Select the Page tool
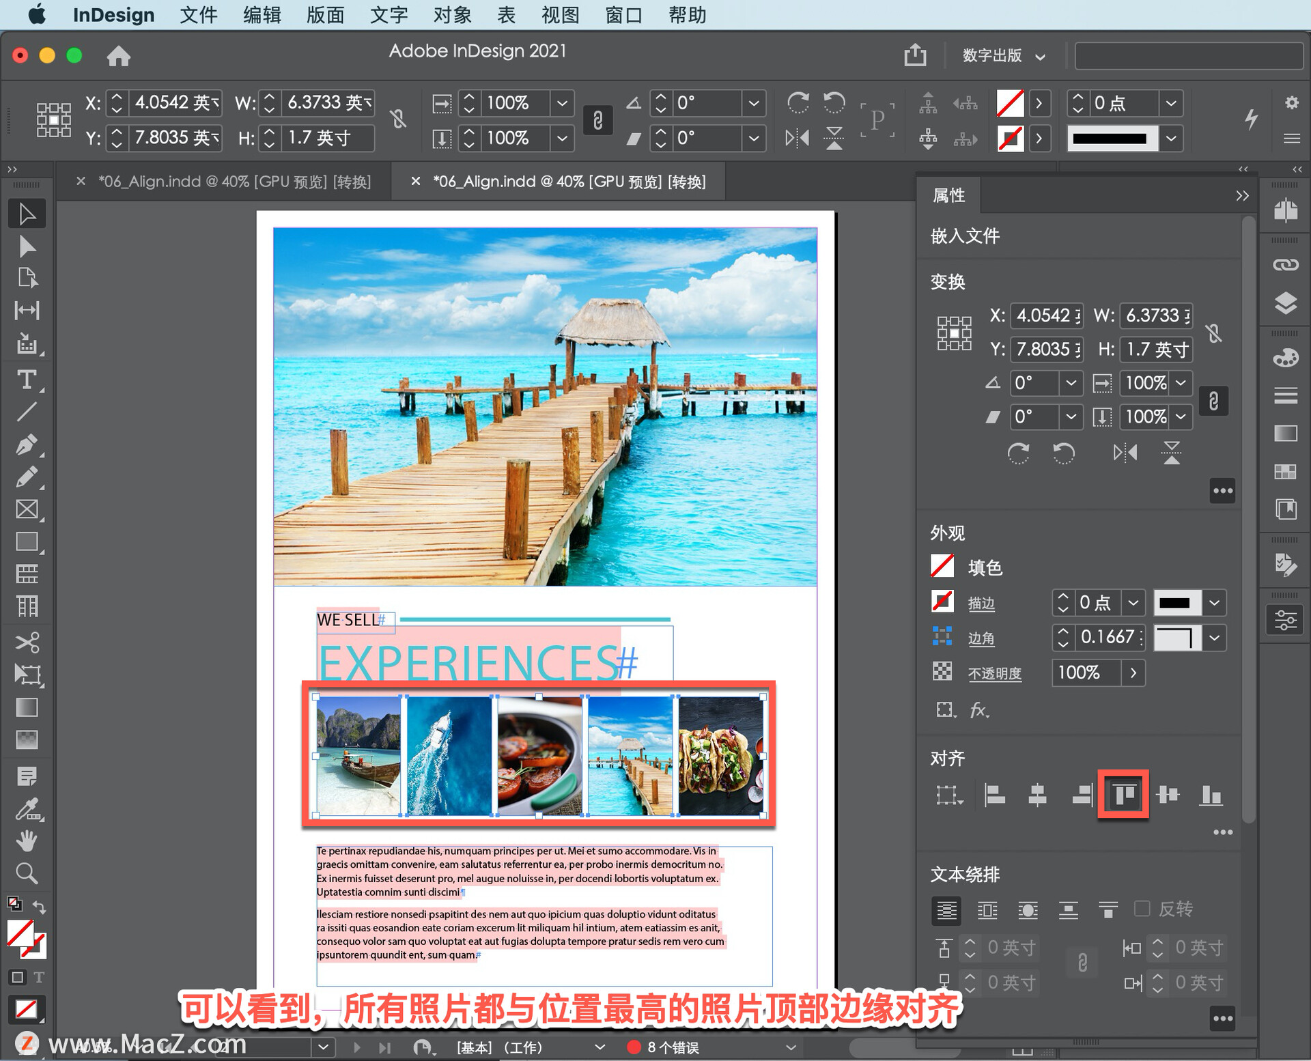The width and height of the screenshot is (1311, 1061). 27,278
